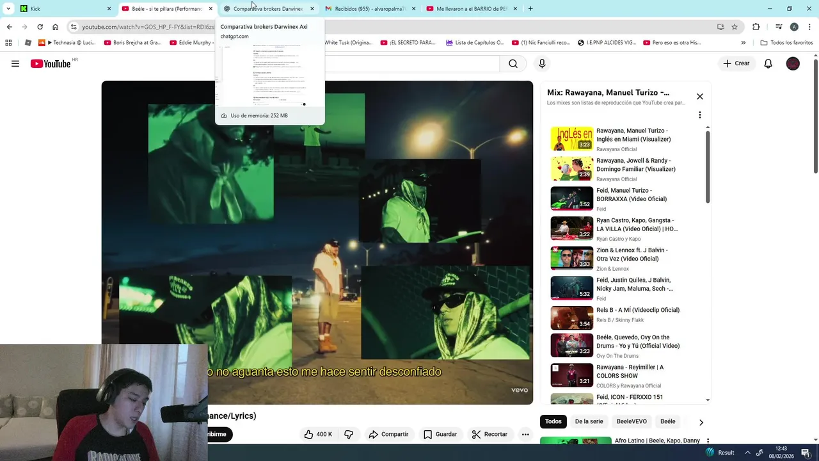Click the Crear button
Screen dimensions: 819x461
click(736, 63)
